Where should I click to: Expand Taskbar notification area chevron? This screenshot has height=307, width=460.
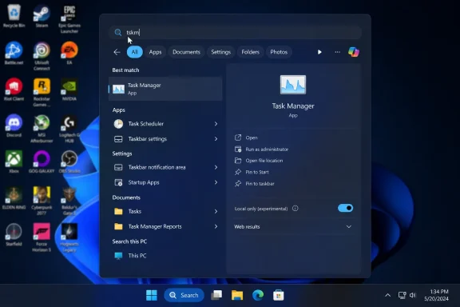point(216,167)
